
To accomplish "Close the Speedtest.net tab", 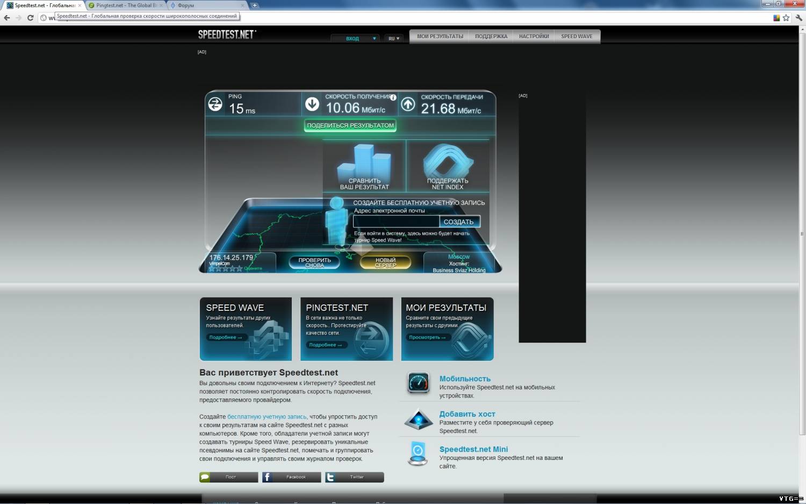I will pyautogui.click(x=80, y=5).
